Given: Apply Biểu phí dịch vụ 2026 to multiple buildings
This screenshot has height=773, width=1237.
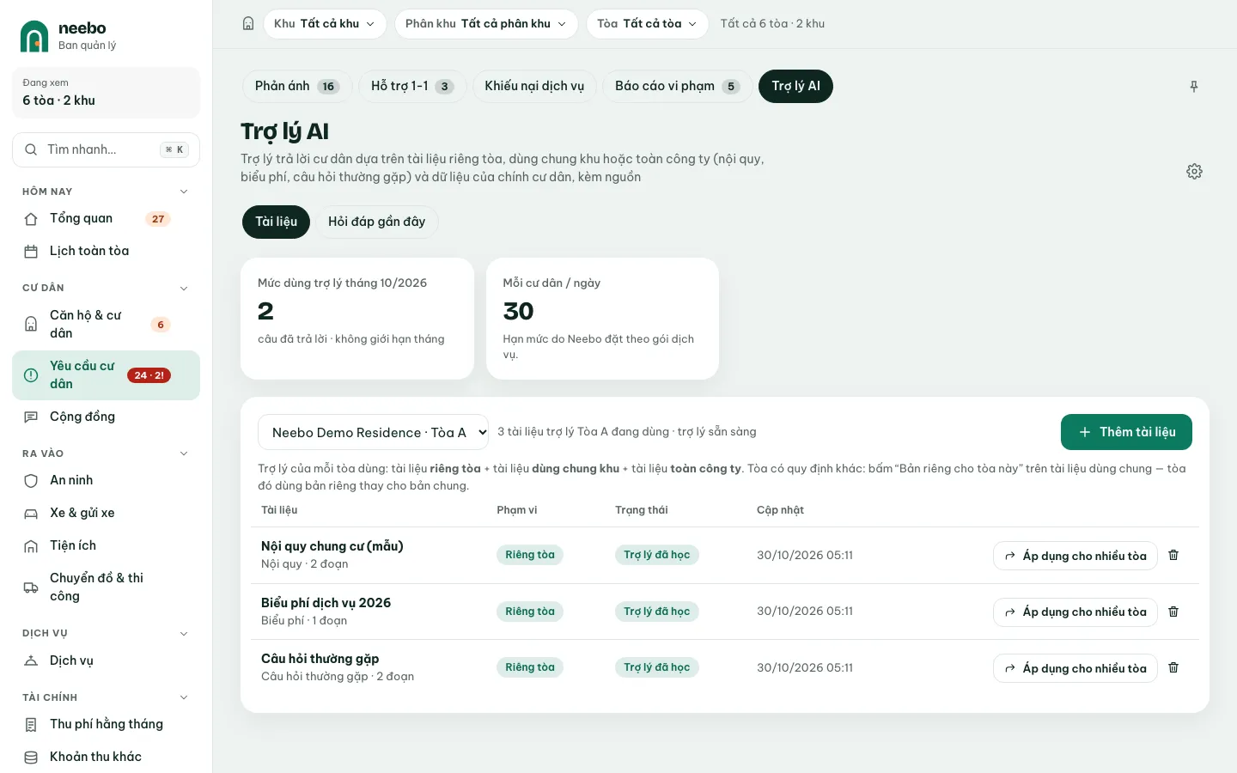Looking at the screenshot, I should coord(1076,612).
